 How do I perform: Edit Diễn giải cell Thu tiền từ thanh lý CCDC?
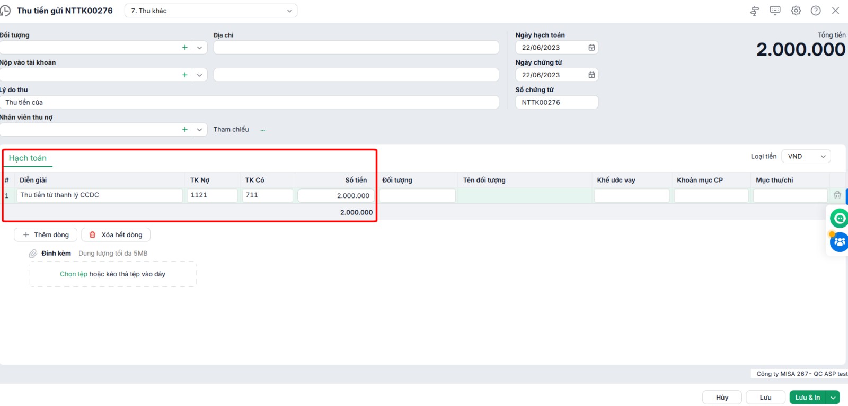[100, 195]
